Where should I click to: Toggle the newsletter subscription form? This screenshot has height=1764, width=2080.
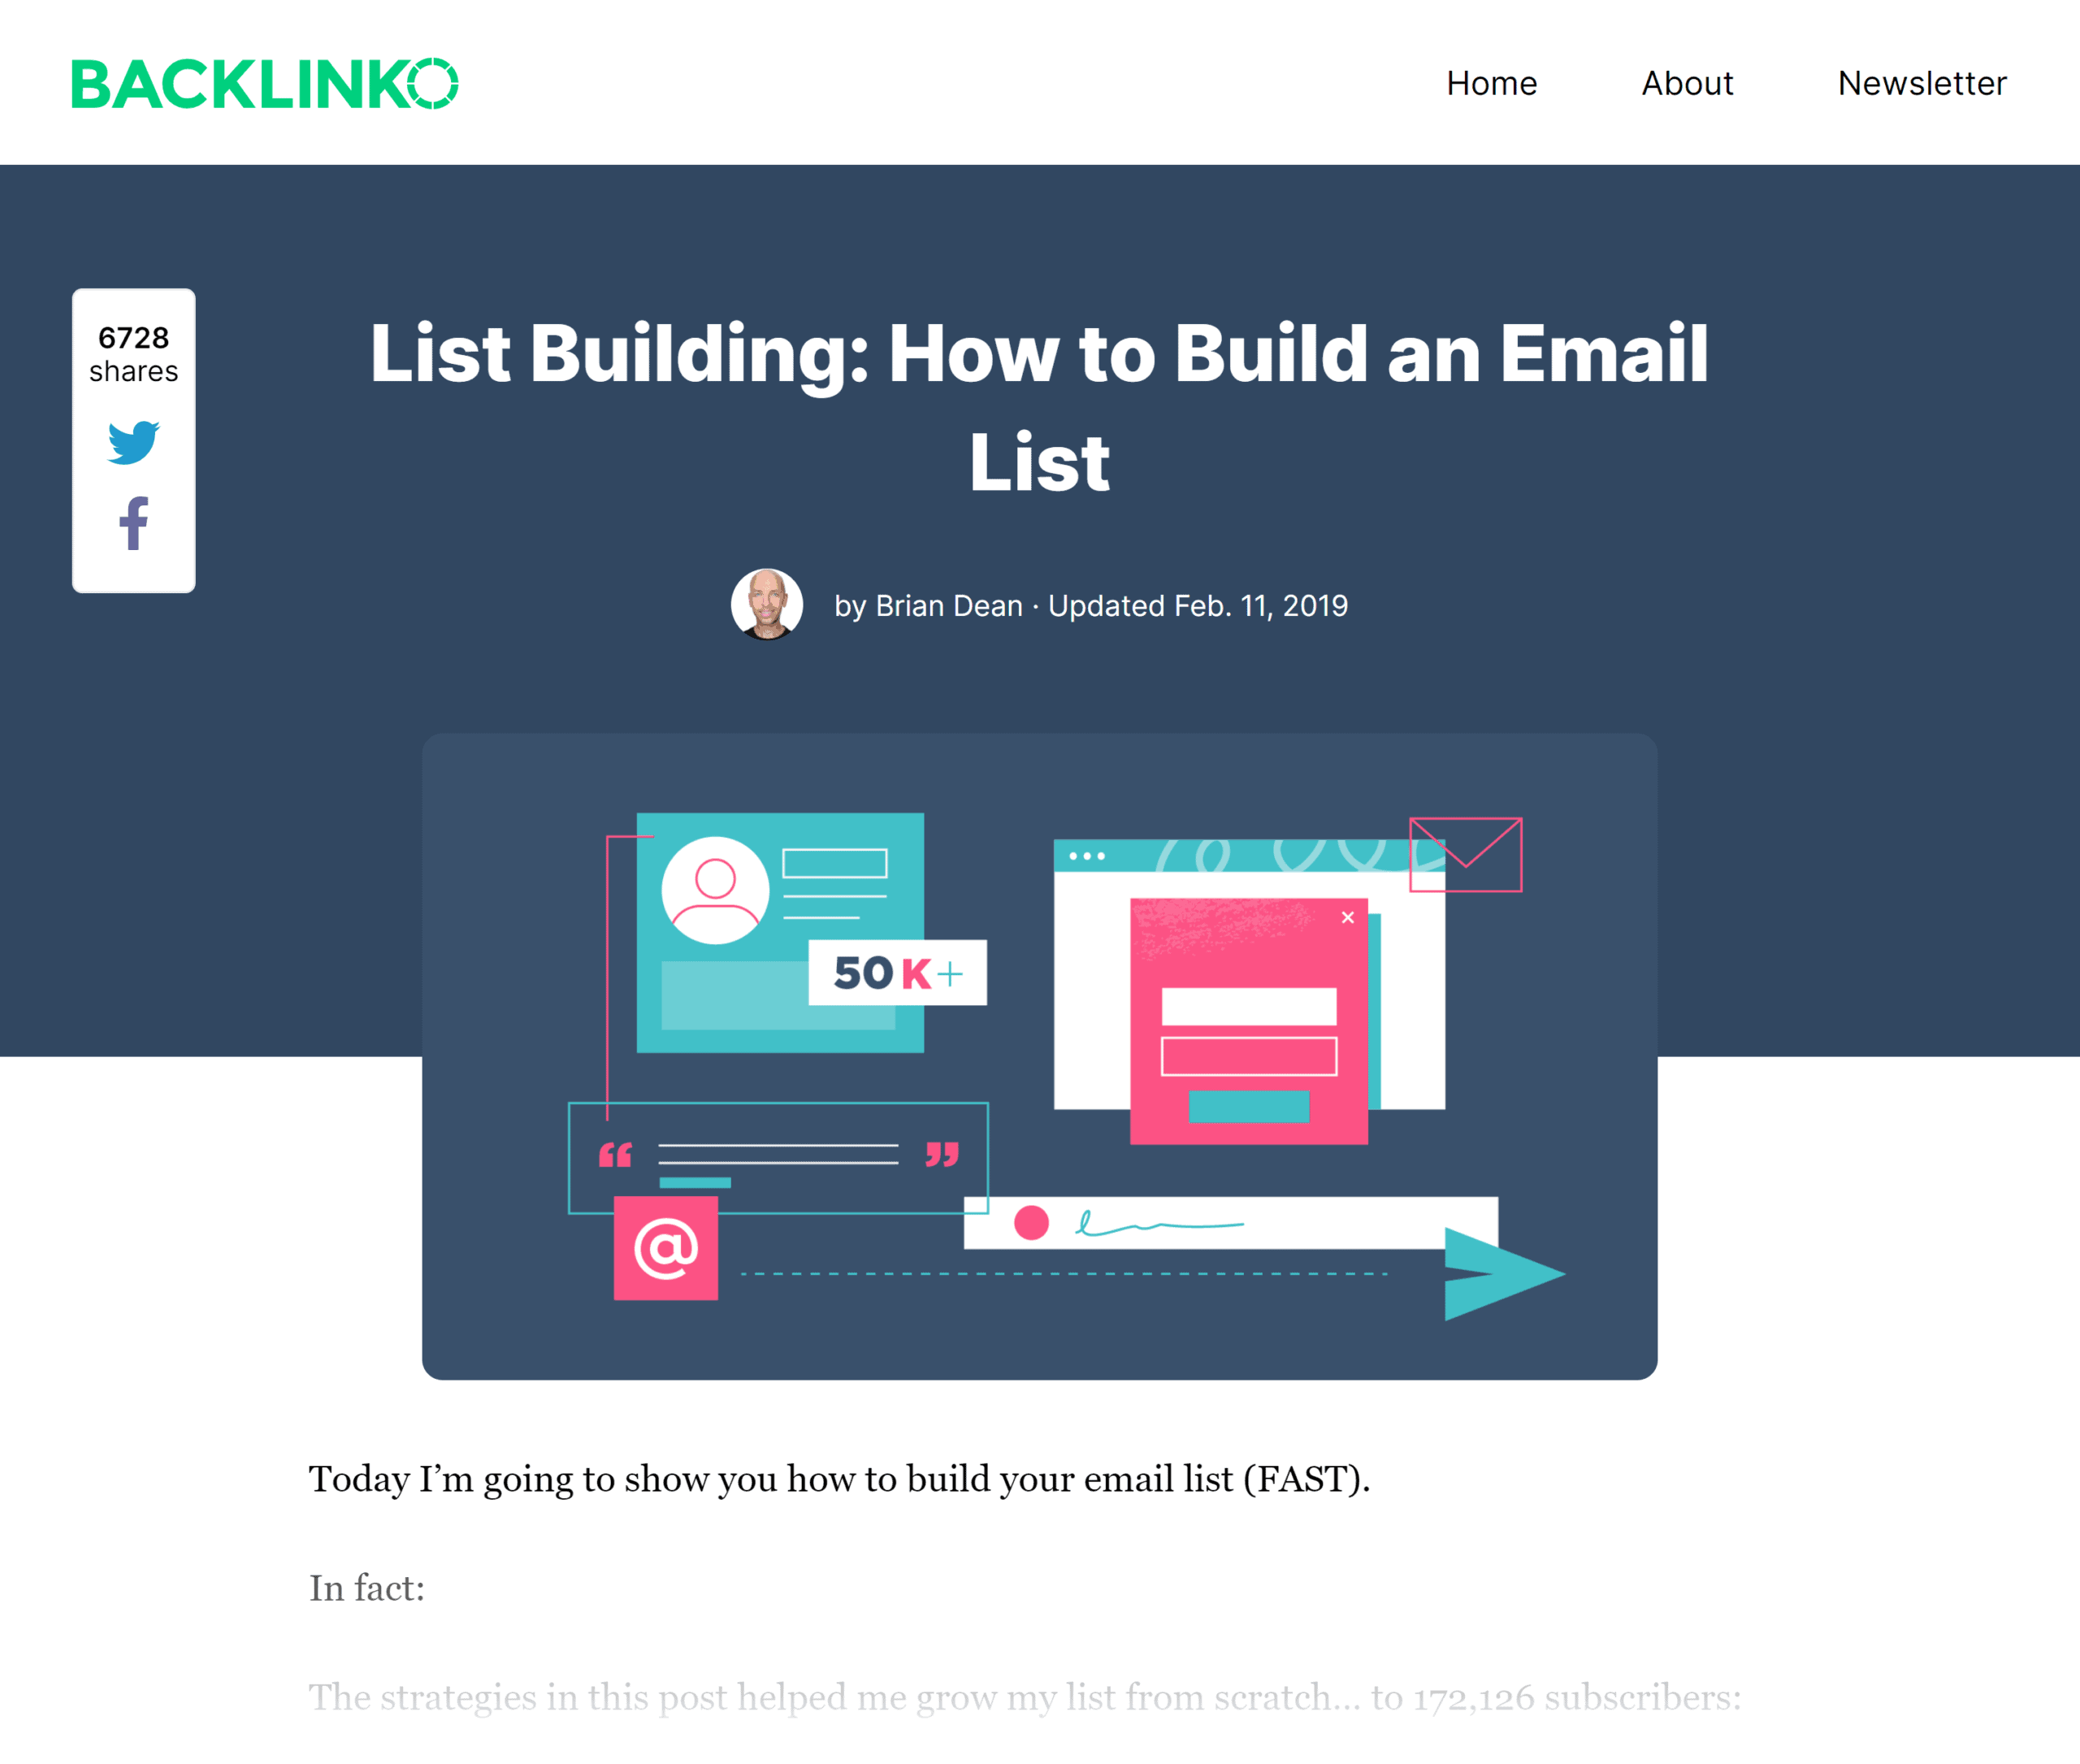pos(1921,82)
